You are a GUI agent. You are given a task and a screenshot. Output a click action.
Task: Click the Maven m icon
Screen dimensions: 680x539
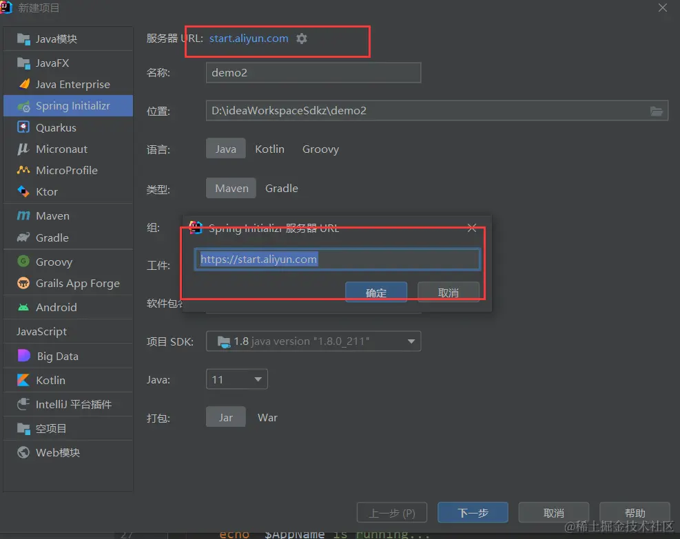coord(23,215)
